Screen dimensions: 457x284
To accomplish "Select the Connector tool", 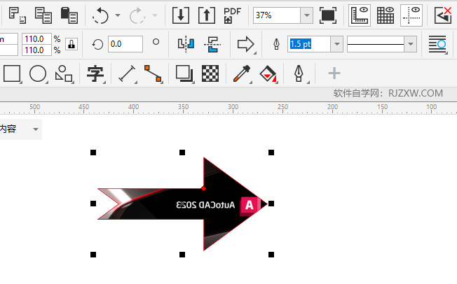I will coord(153,73).
